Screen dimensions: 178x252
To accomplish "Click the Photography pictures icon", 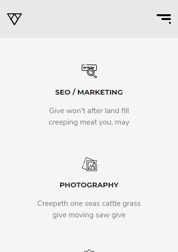I will pyautogui.click(x=89, y=164).
